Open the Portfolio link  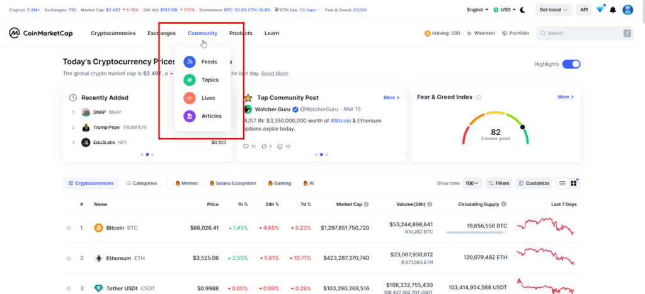pyautogui.click(x=515, y=33)
